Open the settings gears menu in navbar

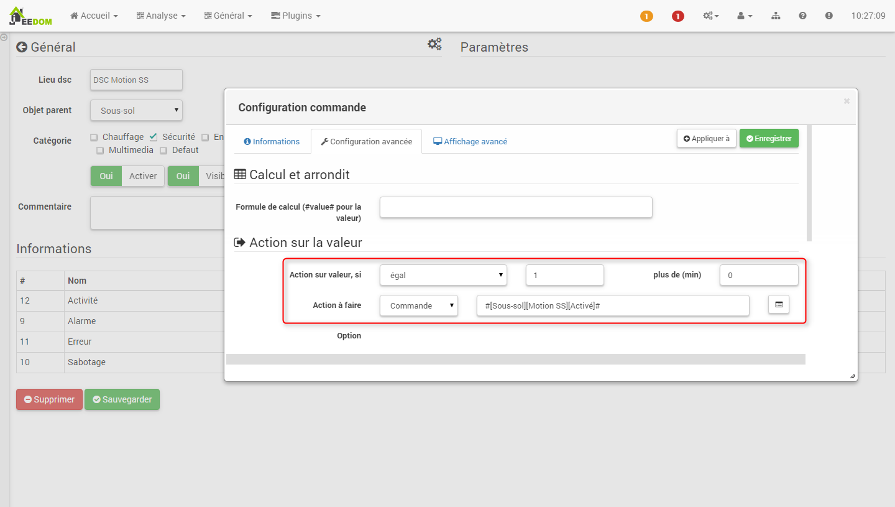point(710,16)
